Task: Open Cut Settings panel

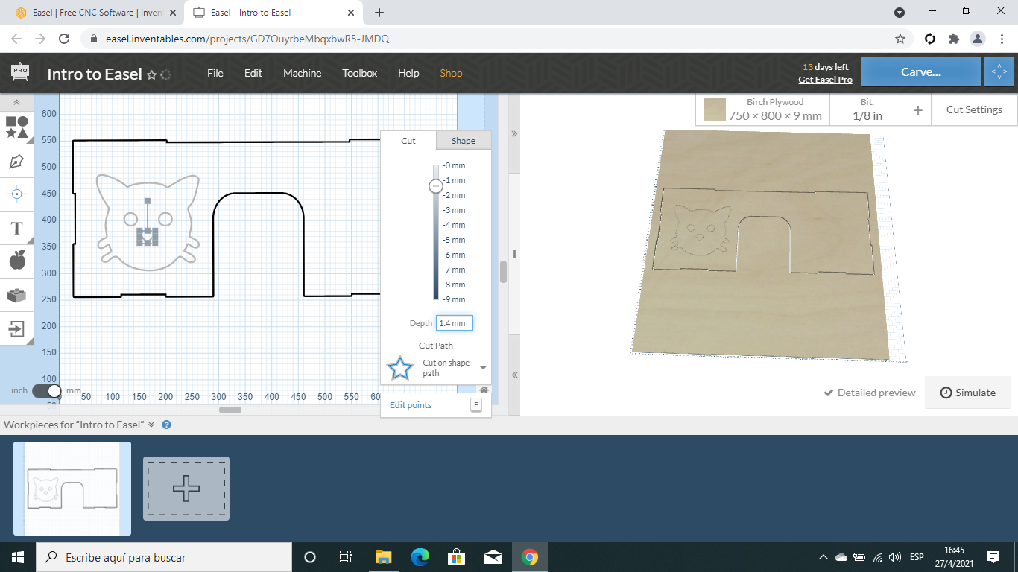Action: (x=974, y=109)
